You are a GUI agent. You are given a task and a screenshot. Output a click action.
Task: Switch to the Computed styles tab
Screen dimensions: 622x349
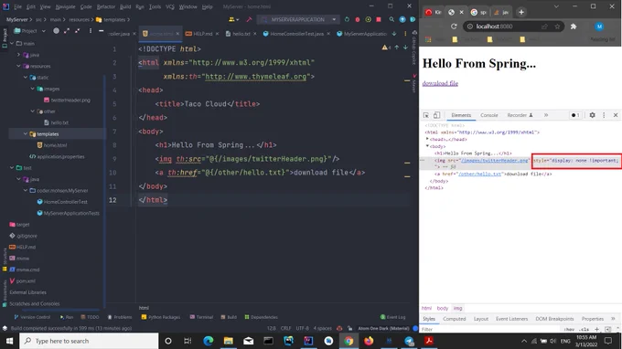455,319
